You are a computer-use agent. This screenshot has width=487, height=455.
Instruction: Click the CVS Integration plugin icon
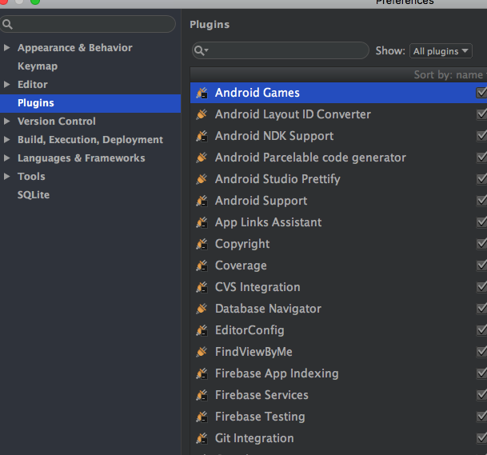click(202, 287)
